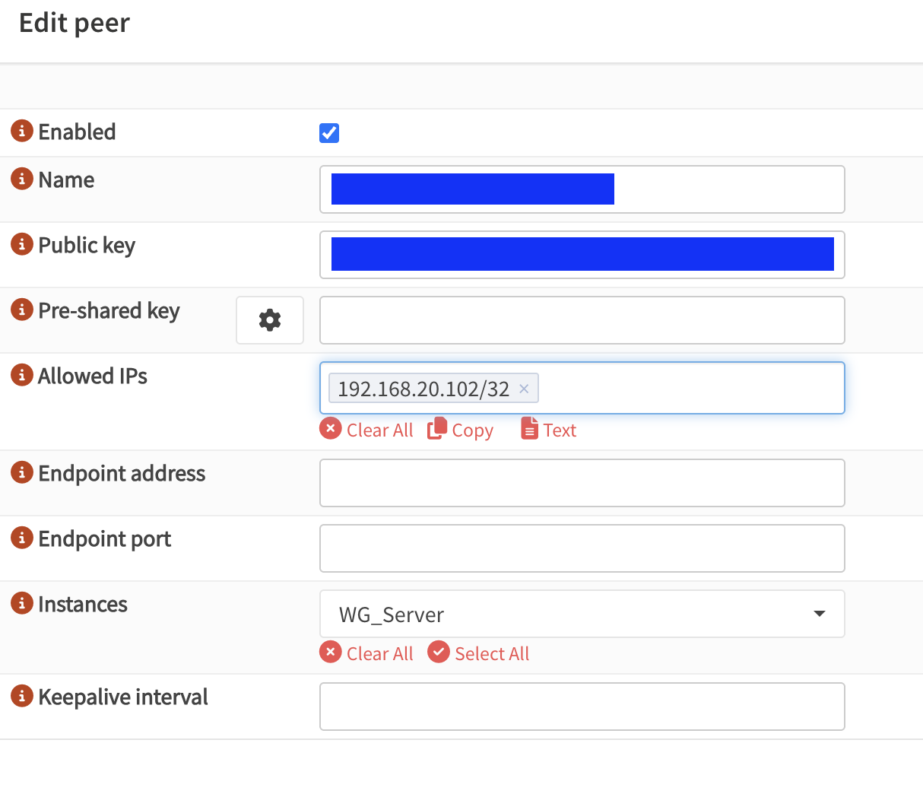Show help for Endpoint port
923x794 pixels.
coord(22,538)
